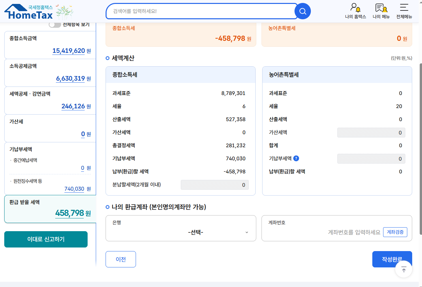Click the 계좌번호 input field

pyautogui.click(x=354, y=232)
